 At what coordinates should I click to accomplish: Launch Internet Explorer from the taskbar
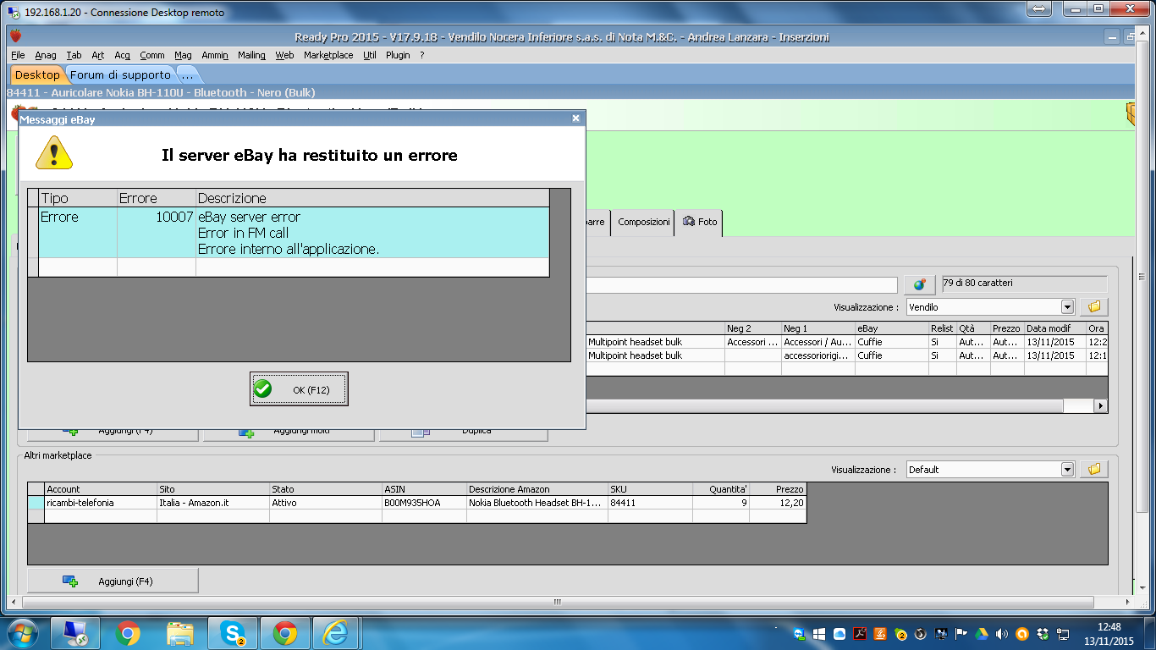tap(335, 633)
